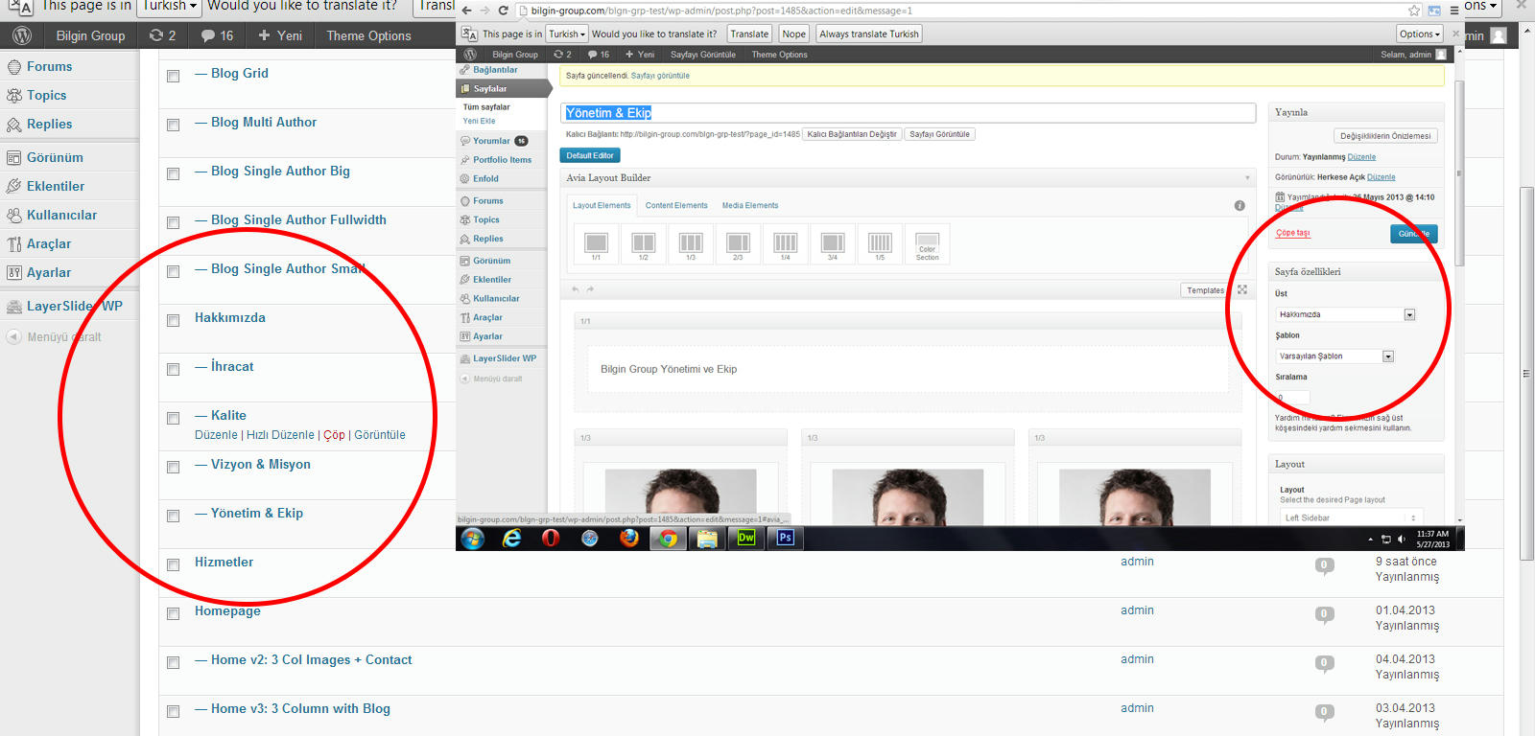
Task: Select the 1/5 column layout element
Action: pos(880,243)
